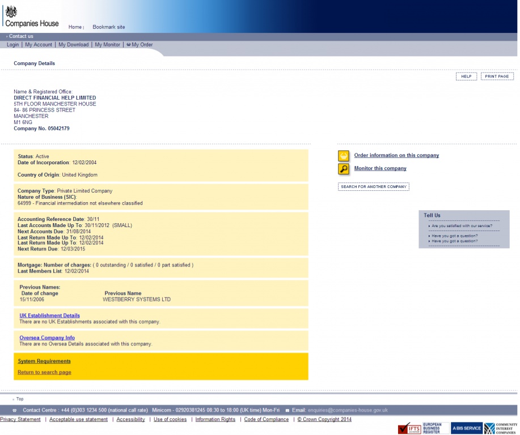
Task: Click the European Business Register logo
Action: (436, 428)
